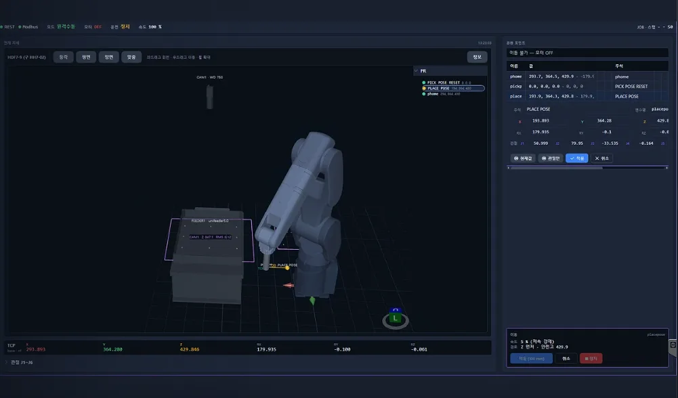The image size is (678, 398).
Task: Select highlighted PLACE POSE in PR overlay list
Action: click(452, 88)
